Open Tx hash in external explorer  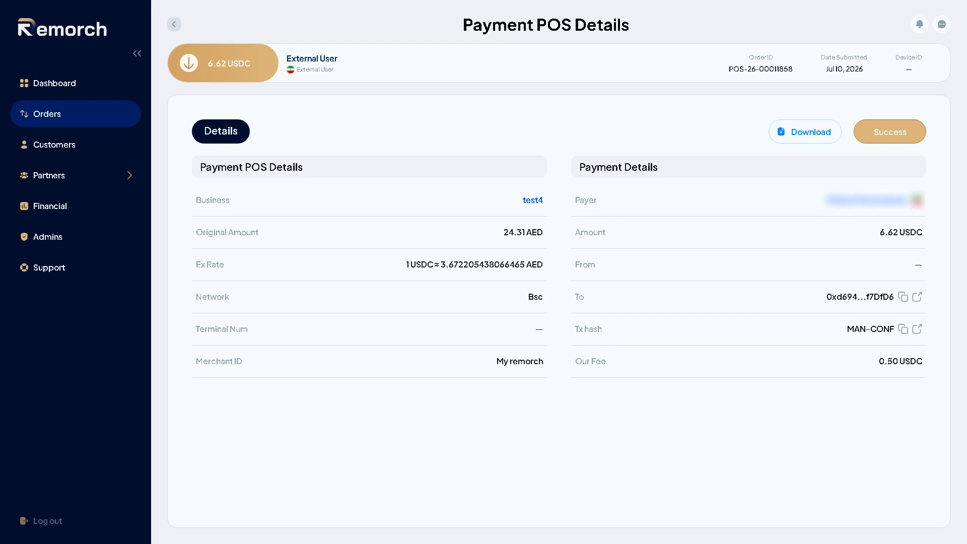coord(917,329)
